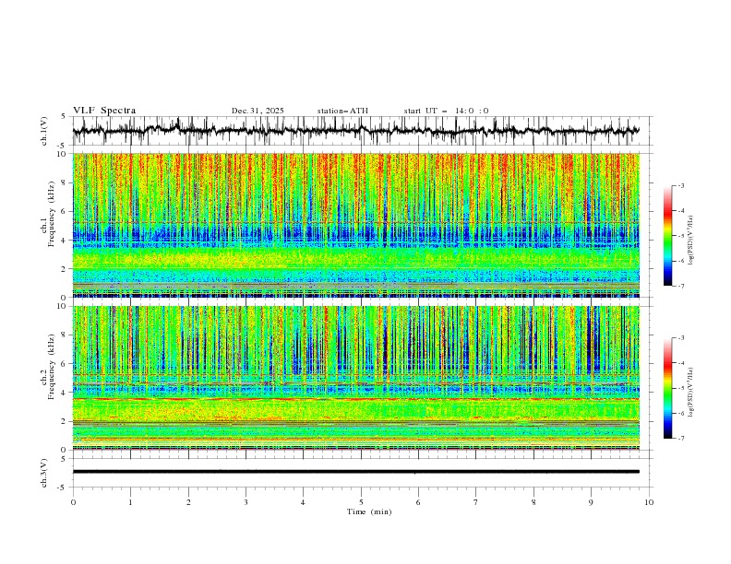This screenshot has width=731, height=564.
Task: Select the "ch.2 Frequency (kHz)" axis label
Action: 48,367
